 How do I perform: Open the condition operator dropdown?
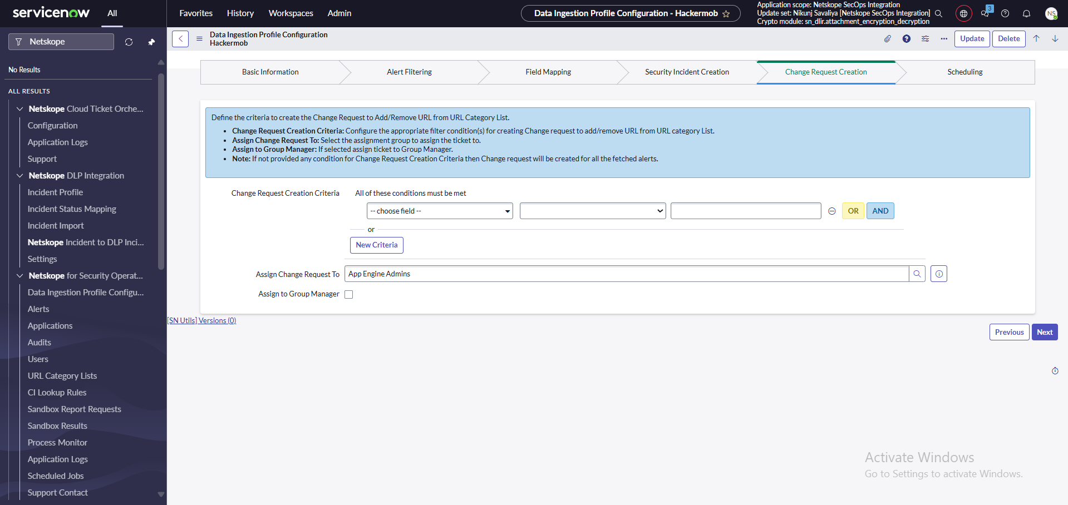593,211
